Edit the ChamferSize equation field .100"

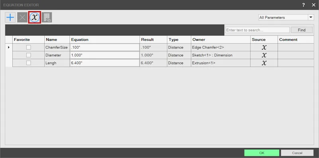105,47
